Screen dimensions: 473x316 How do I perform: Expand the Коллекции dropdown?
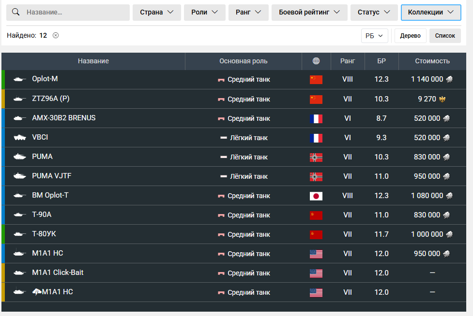click(x=430, y=13)
